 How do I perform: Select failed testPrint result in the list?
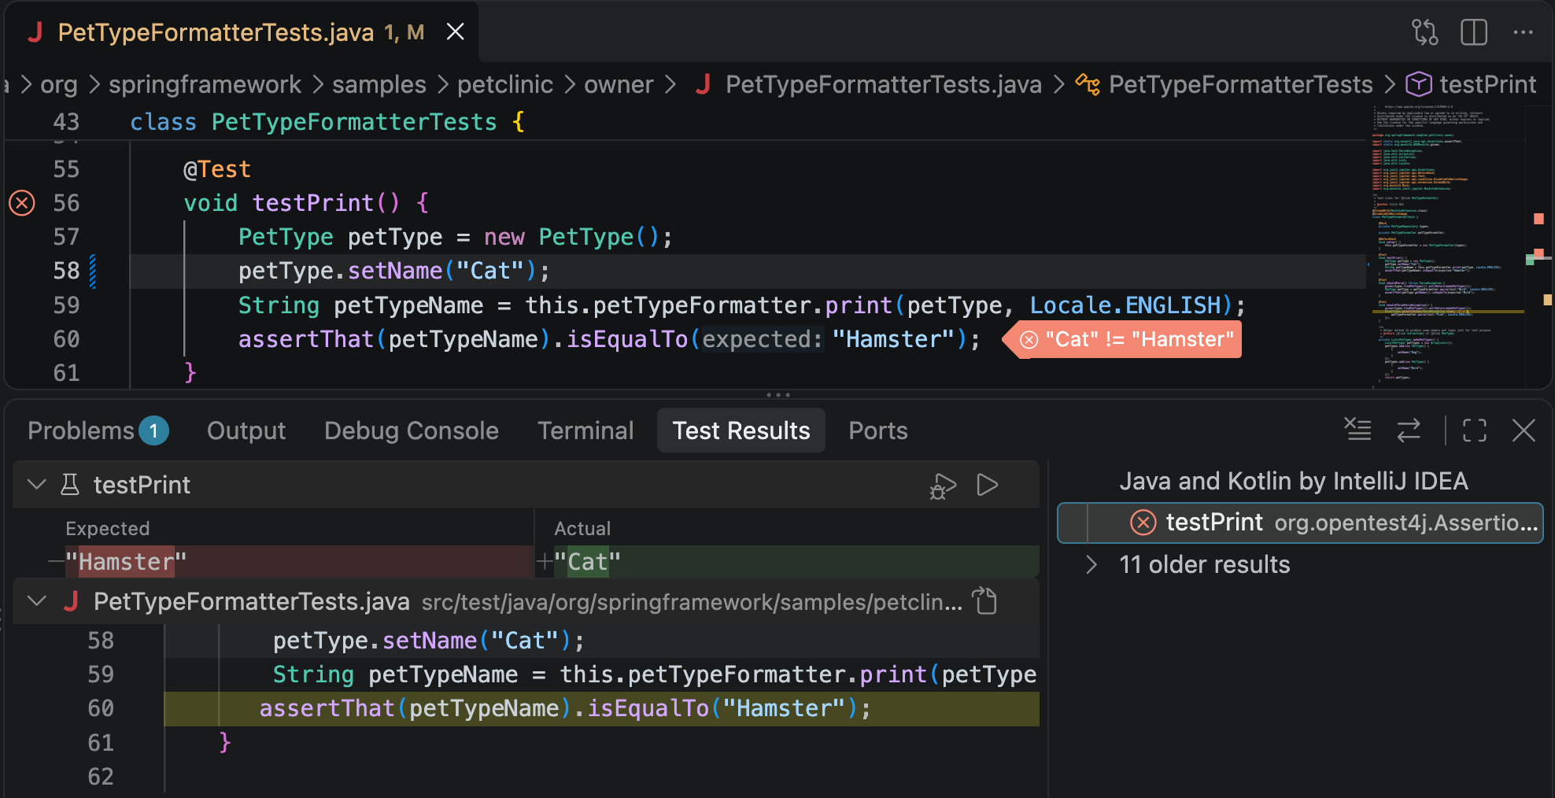pyautogui.click(x=1300, y=523)
